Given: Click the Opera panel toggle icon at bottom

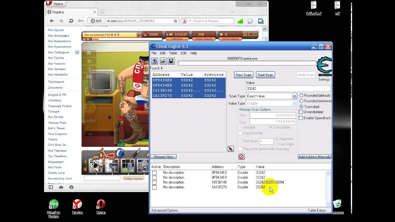Looking at the screenshot, I should [51, 187].
